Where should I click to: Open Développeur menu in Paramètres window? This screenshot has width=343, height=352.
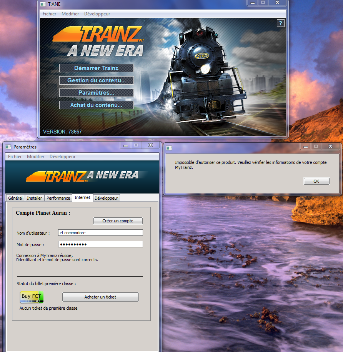pyautogui.click(x=62, y=157)
